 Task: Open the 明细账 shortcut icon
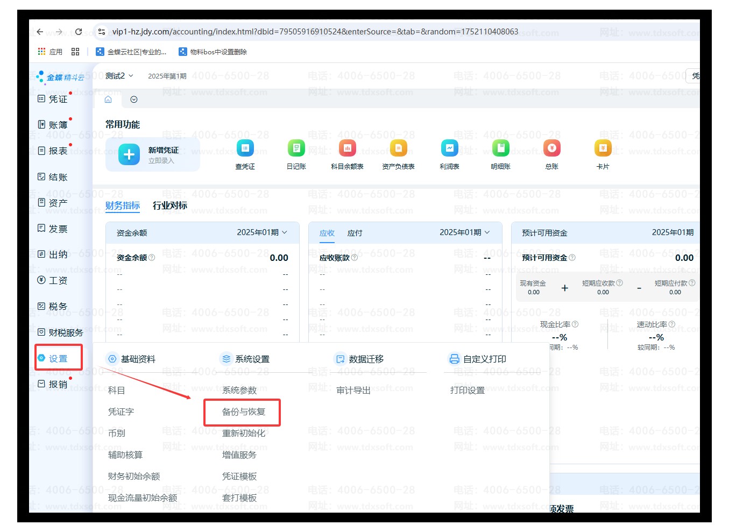(500, 148)
